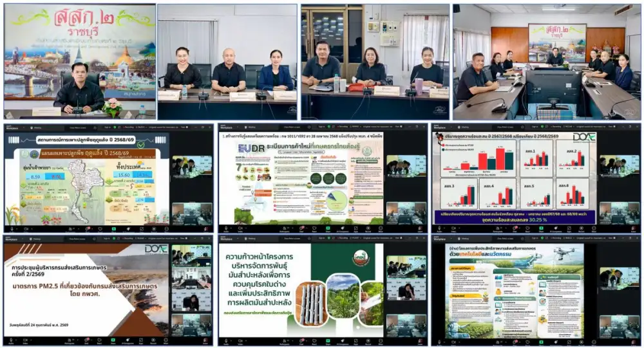Click green Share button in drone technology slide window
This screenshot has height=348, width=644.
[x=542, y=342]
